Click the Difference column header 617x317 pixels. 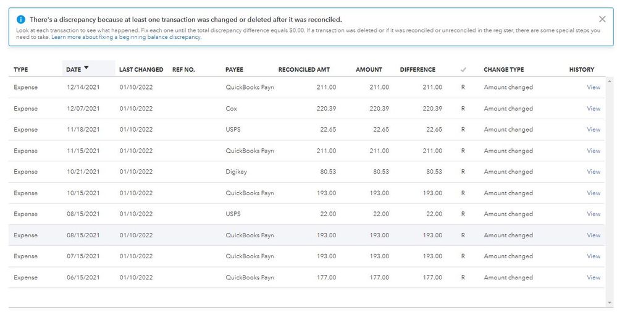pos(418,70)
